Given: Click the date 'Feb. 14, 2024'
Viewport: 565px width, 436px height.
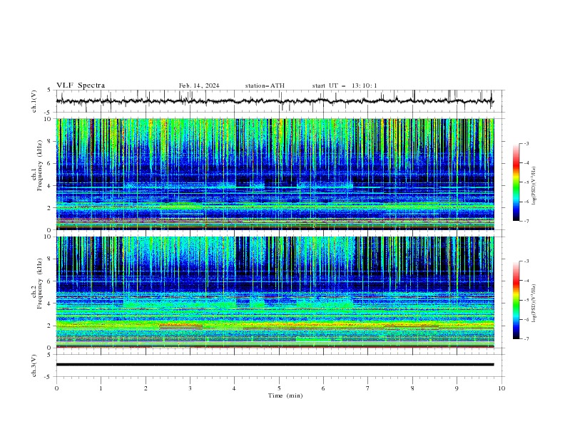Looking at the screenshot, I should [199, 85].
